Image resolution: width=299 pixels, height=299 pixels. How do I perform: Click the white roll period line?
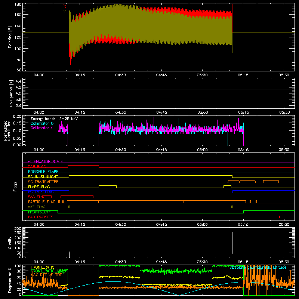coord(158,89)
